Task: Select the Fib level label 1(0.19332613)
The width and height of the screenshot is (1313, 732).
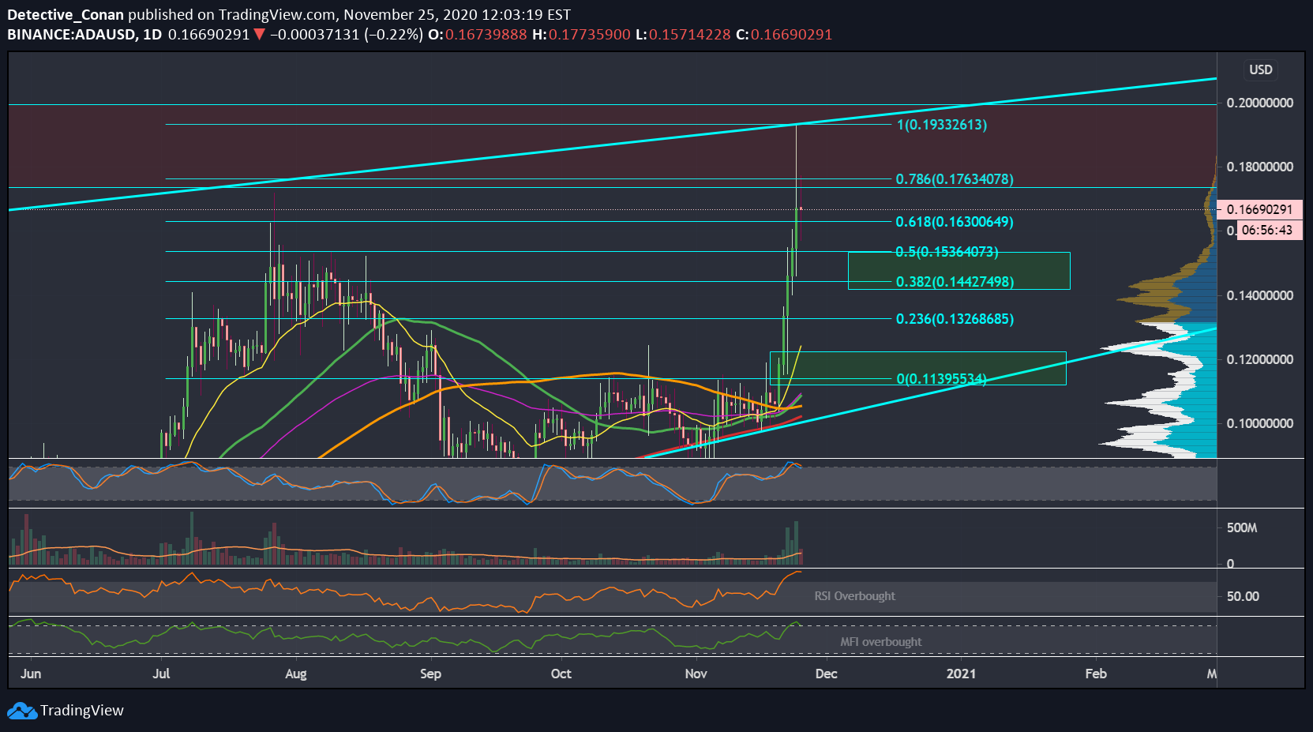Action: 941,125
